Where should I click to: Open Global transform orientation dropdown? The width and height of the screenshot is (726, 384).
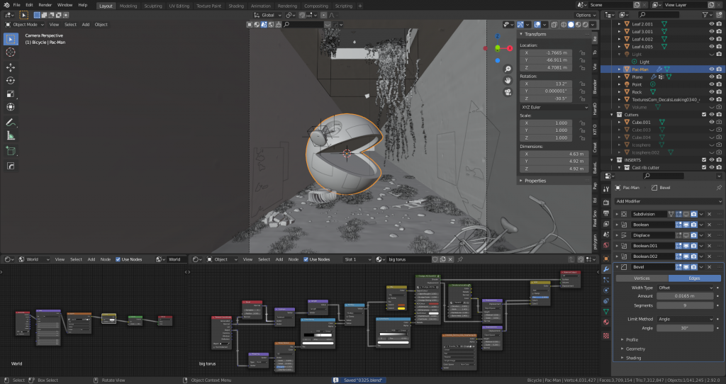click(267, 16)
